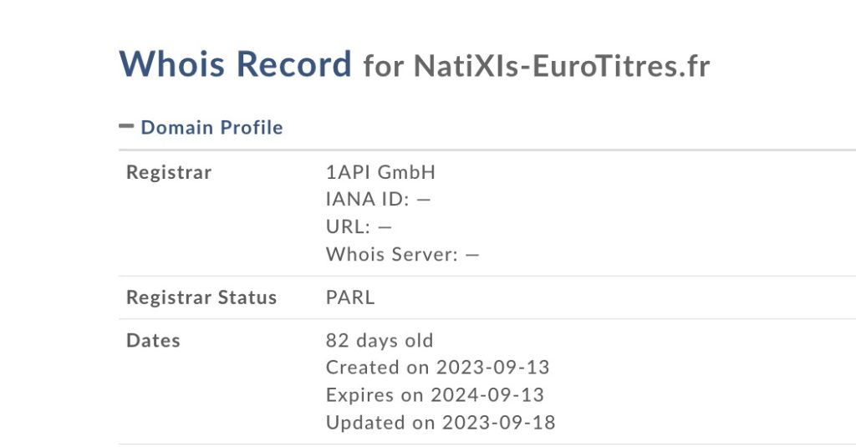
Task: Select the PARL status value
Action: 350,297
